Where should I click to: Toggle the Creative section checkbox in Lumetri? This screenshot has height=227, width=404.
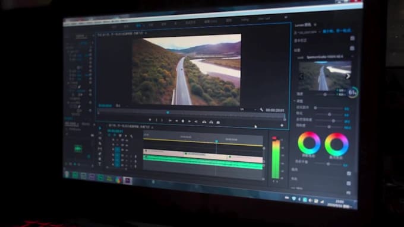tap(352, 48)
